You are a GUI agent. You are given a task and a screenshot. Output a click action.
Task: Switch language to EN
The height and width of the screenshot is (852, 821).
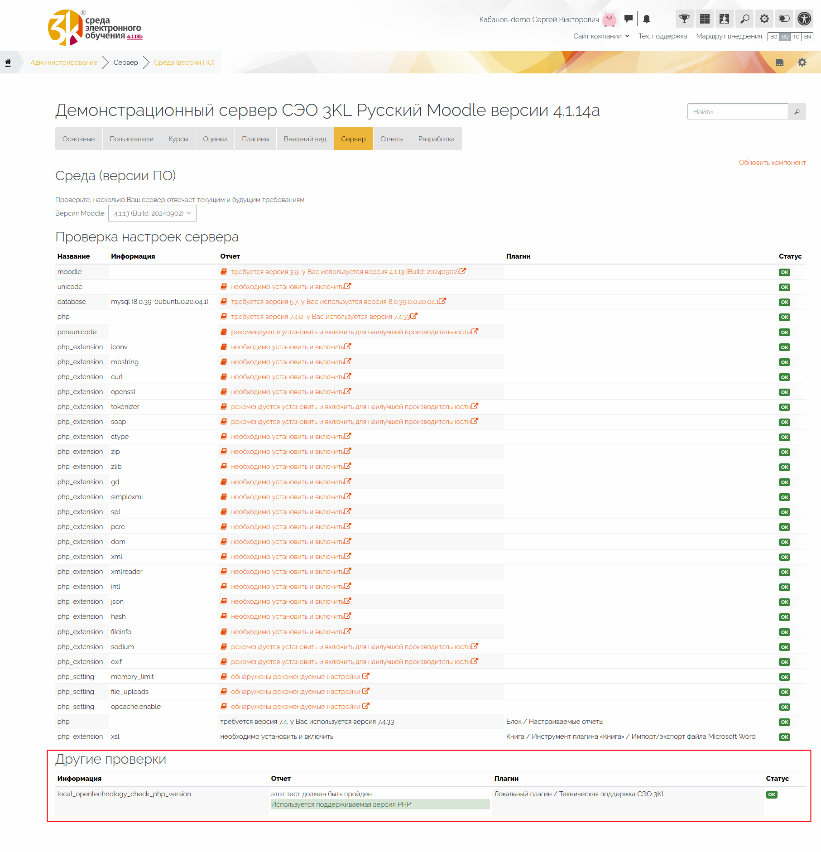click(x=807, y=37)
